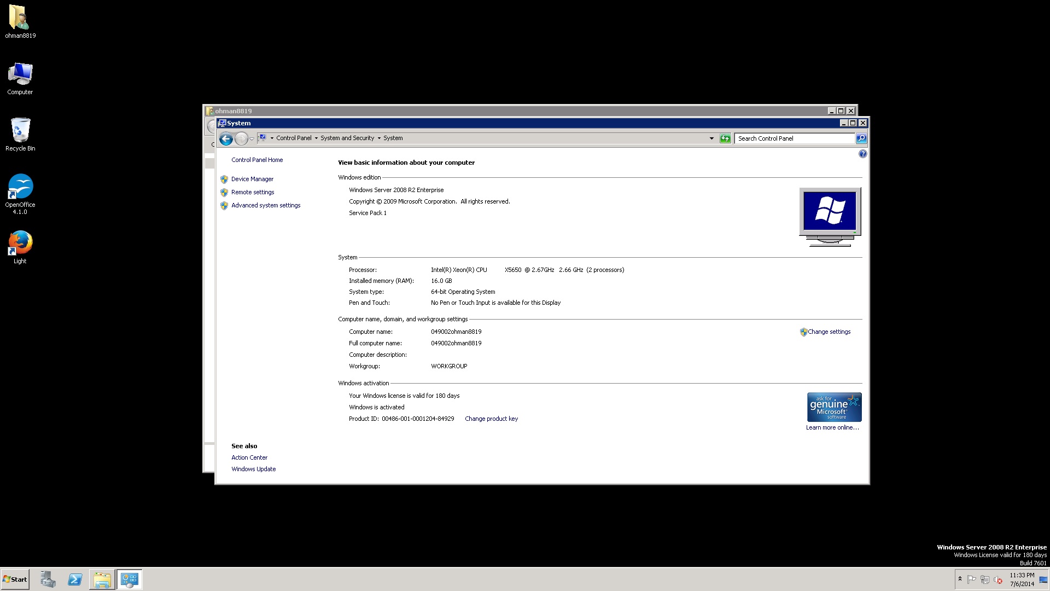This screenshot has width=1050, height=591.
Task: Click Windows Server 2008 R2 Enterprise edition text
Action: pyautogui.click(x=396, y=190)
